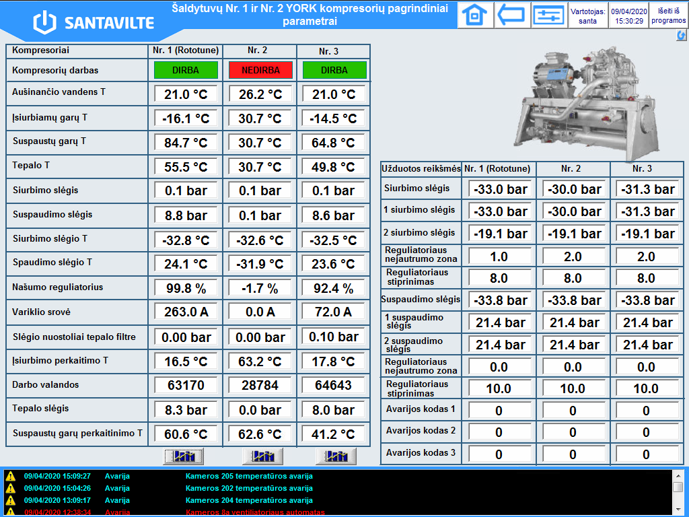Edit Suspaudimo slėgis setpoint -33.8 bar for Nr. 1
The image size is (689, 517).
500,300
